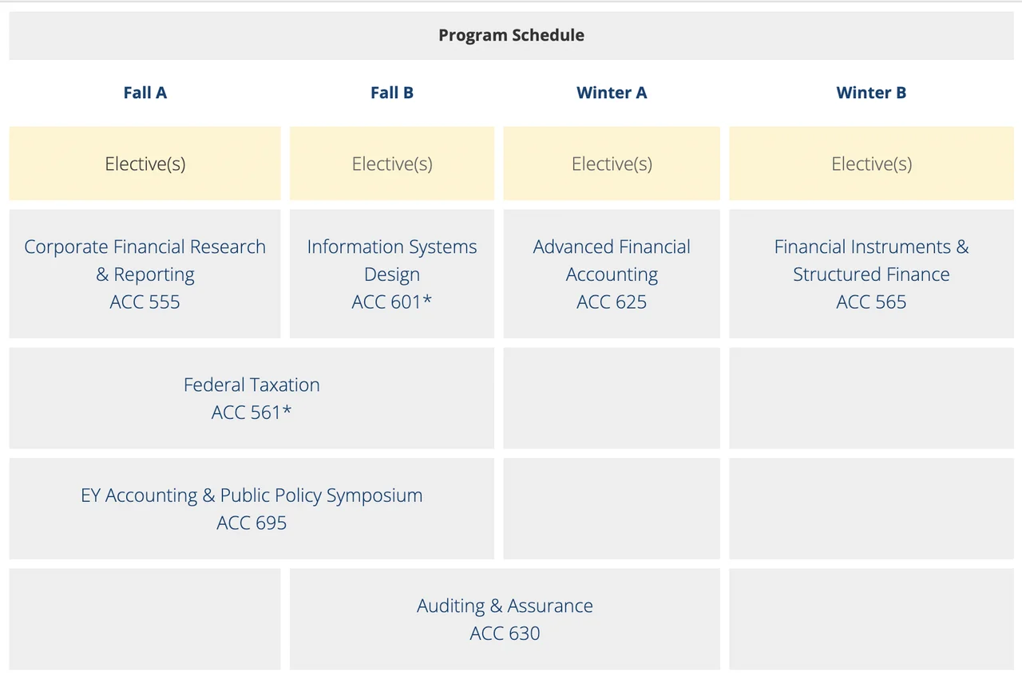This screenshot has height=679, width=1022.
Task: Click empty Winter B cell in EY Symposium row
Action: click(871, 508)
